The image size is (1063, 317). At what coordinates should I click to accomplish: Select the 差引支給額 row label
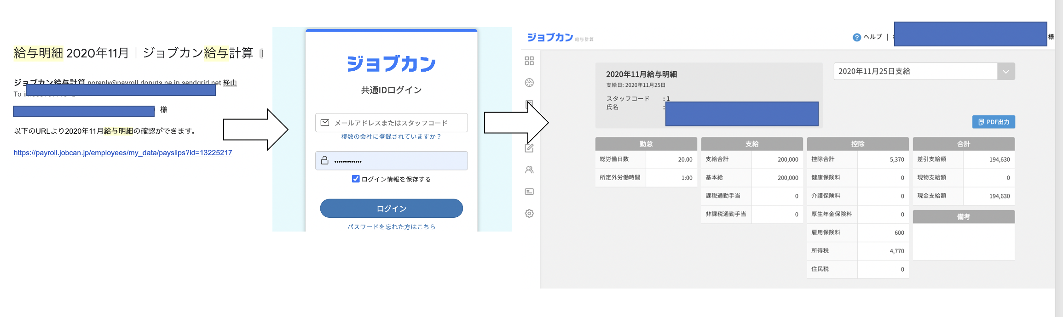(931, 159)
